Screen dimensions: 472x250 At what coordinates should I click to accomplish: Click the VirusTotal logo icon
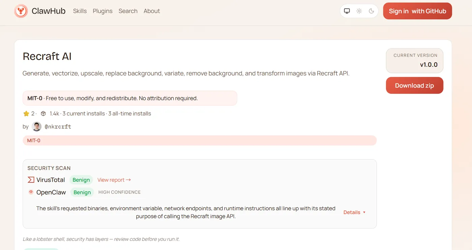(31, 180)
